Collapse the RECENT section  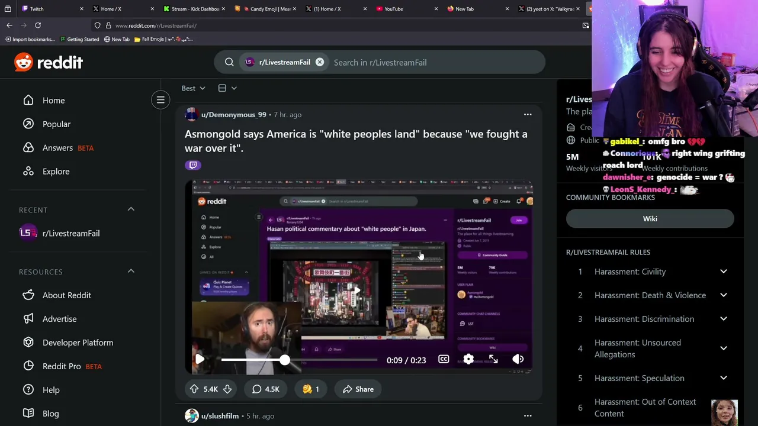pyautogui.click(x=131, y=209)
